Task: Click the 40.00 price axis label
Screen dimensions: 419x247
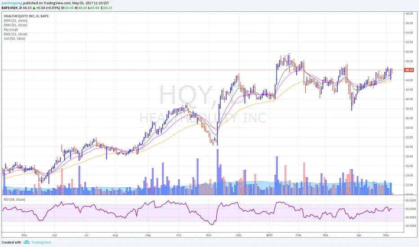Action: [409, 99]
